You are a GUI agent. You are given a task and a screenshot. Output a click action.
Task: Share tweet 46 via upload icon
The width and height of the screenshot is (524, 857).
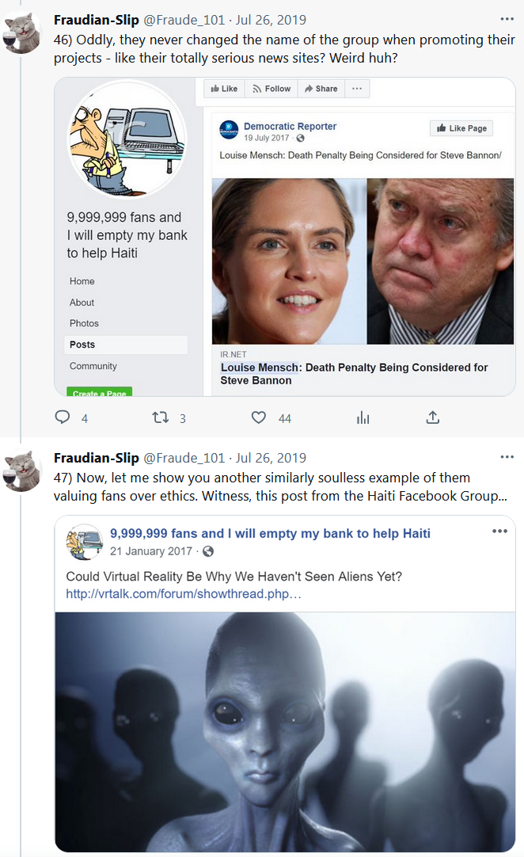[433, 417]
